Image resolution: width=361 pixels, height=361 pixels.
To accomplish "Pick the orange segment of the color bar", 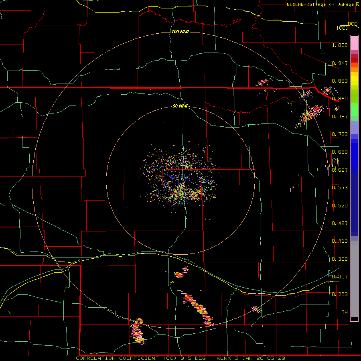I will tap(354, 69).
